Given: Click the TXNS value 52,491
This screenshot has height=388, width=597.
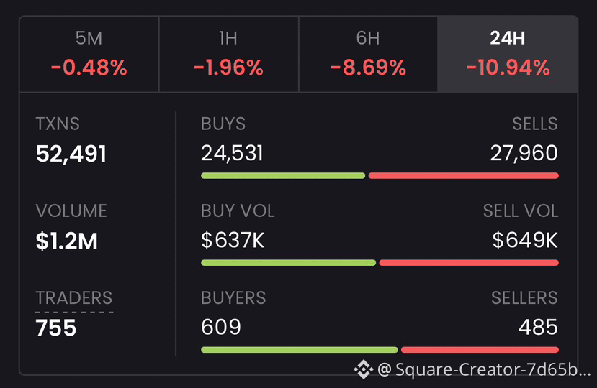Looking at the screenshot, I should coord(71,154).
